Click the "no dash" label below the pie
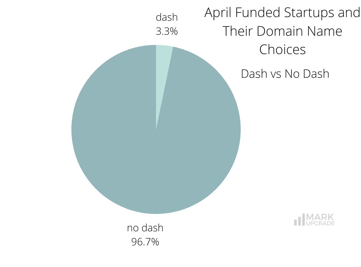 (x=145, y=228)
